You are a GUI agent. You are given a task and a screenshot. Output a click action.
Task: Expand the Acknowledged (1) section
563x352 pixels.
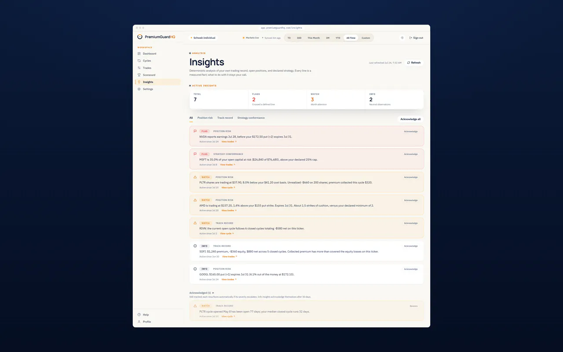pyautogui.click(x=201, y=293)
